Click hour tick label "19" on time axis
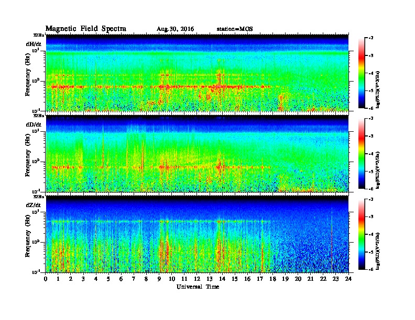 [285, 279]
